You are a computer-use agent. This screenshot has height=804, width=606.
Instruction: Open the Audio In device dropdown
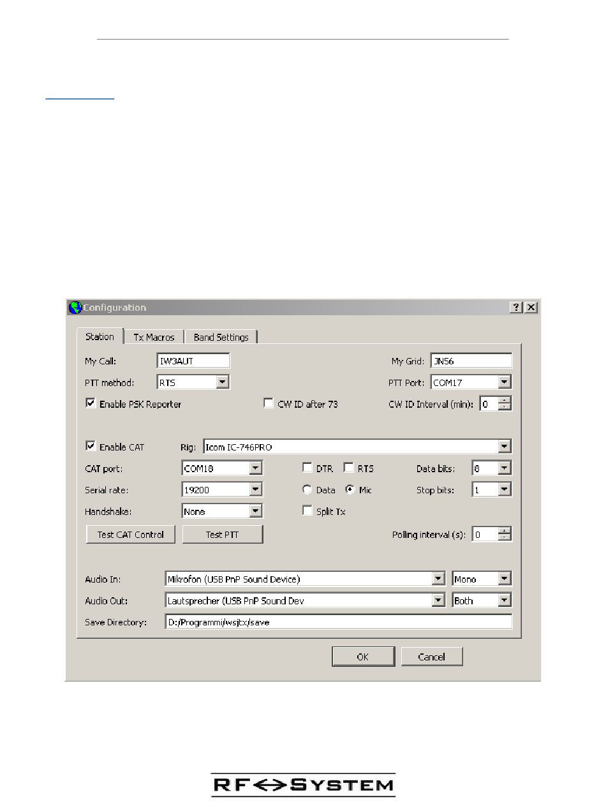click(305, 579)
